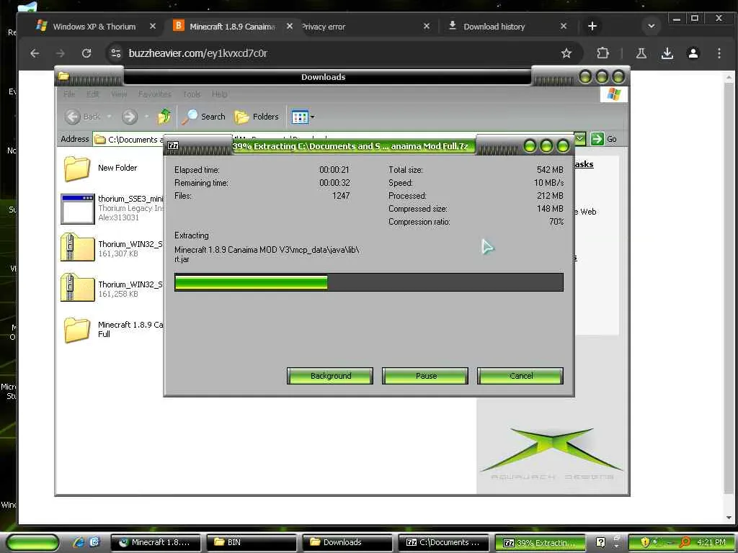Viewport: 738px width, 553px height.
Task: Click the security shield tray icon
Action: 645,542
